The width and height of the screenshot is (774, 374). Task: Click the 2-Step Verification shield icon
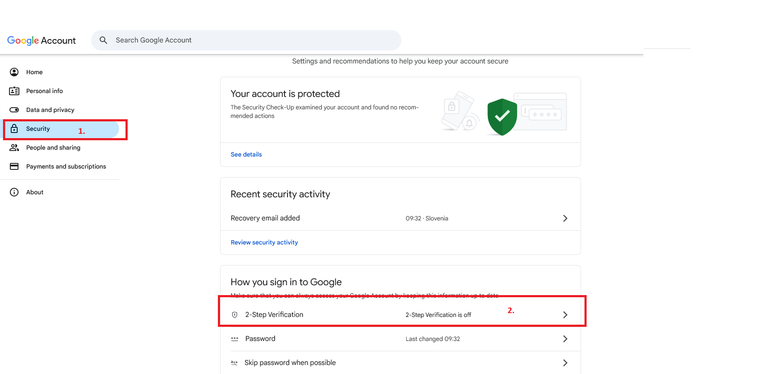235,315
